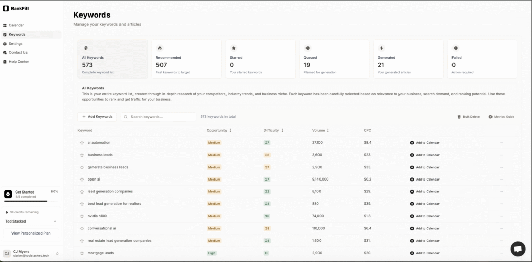Select Keywords in the sidebar
Viewport: 532px width, 262px height.
pyautogui.click(x=31, y=35)
